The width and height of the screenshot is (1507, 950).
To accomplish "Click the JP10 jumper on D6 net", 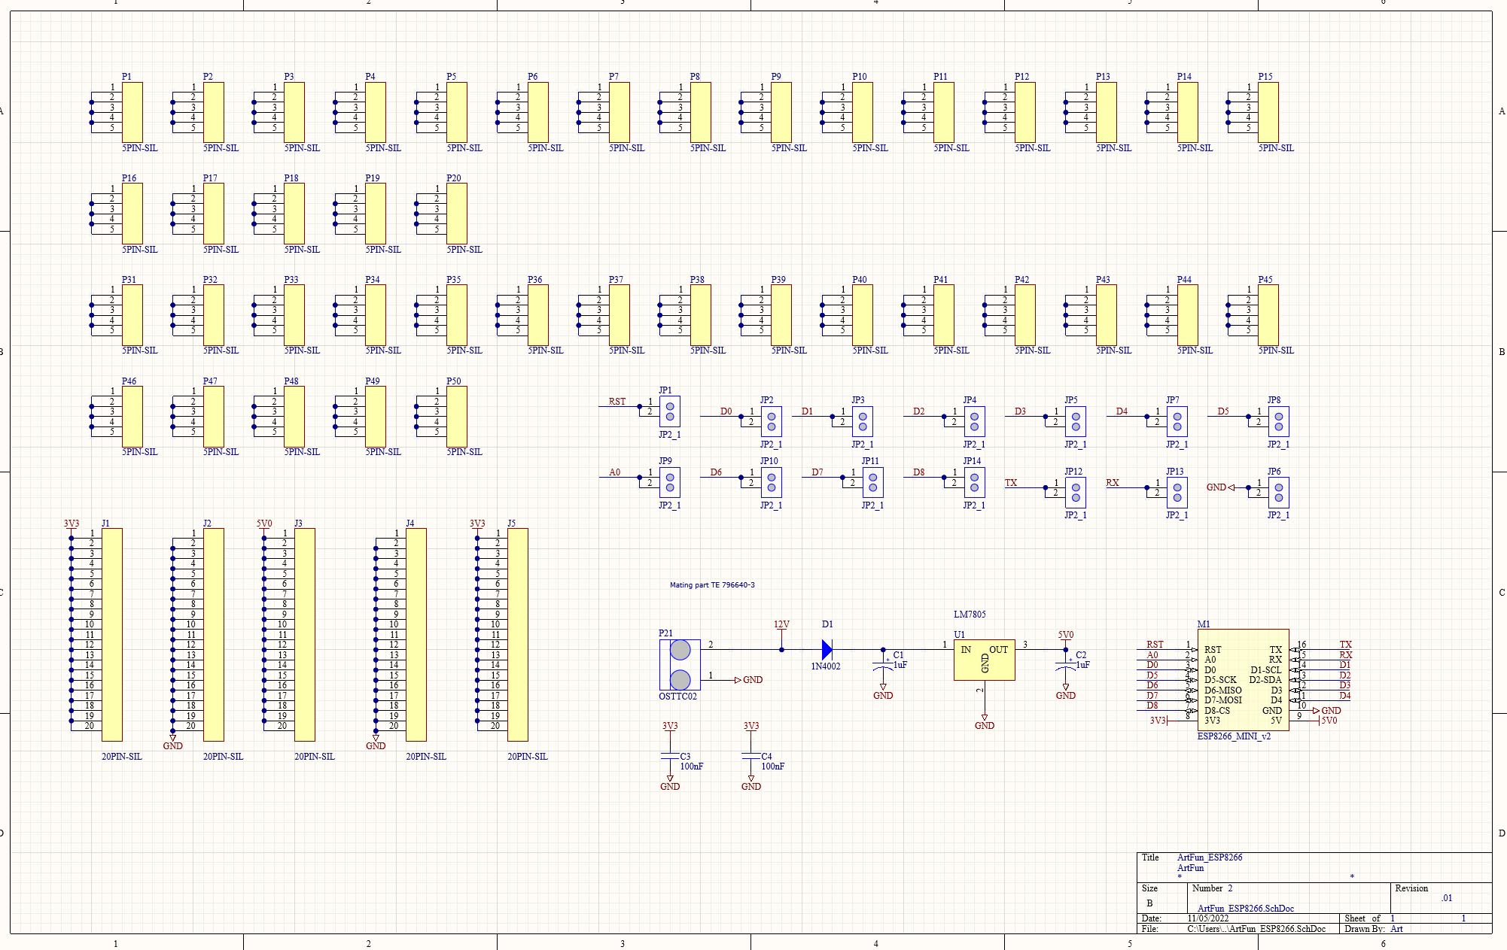I will tap(772, 482).
